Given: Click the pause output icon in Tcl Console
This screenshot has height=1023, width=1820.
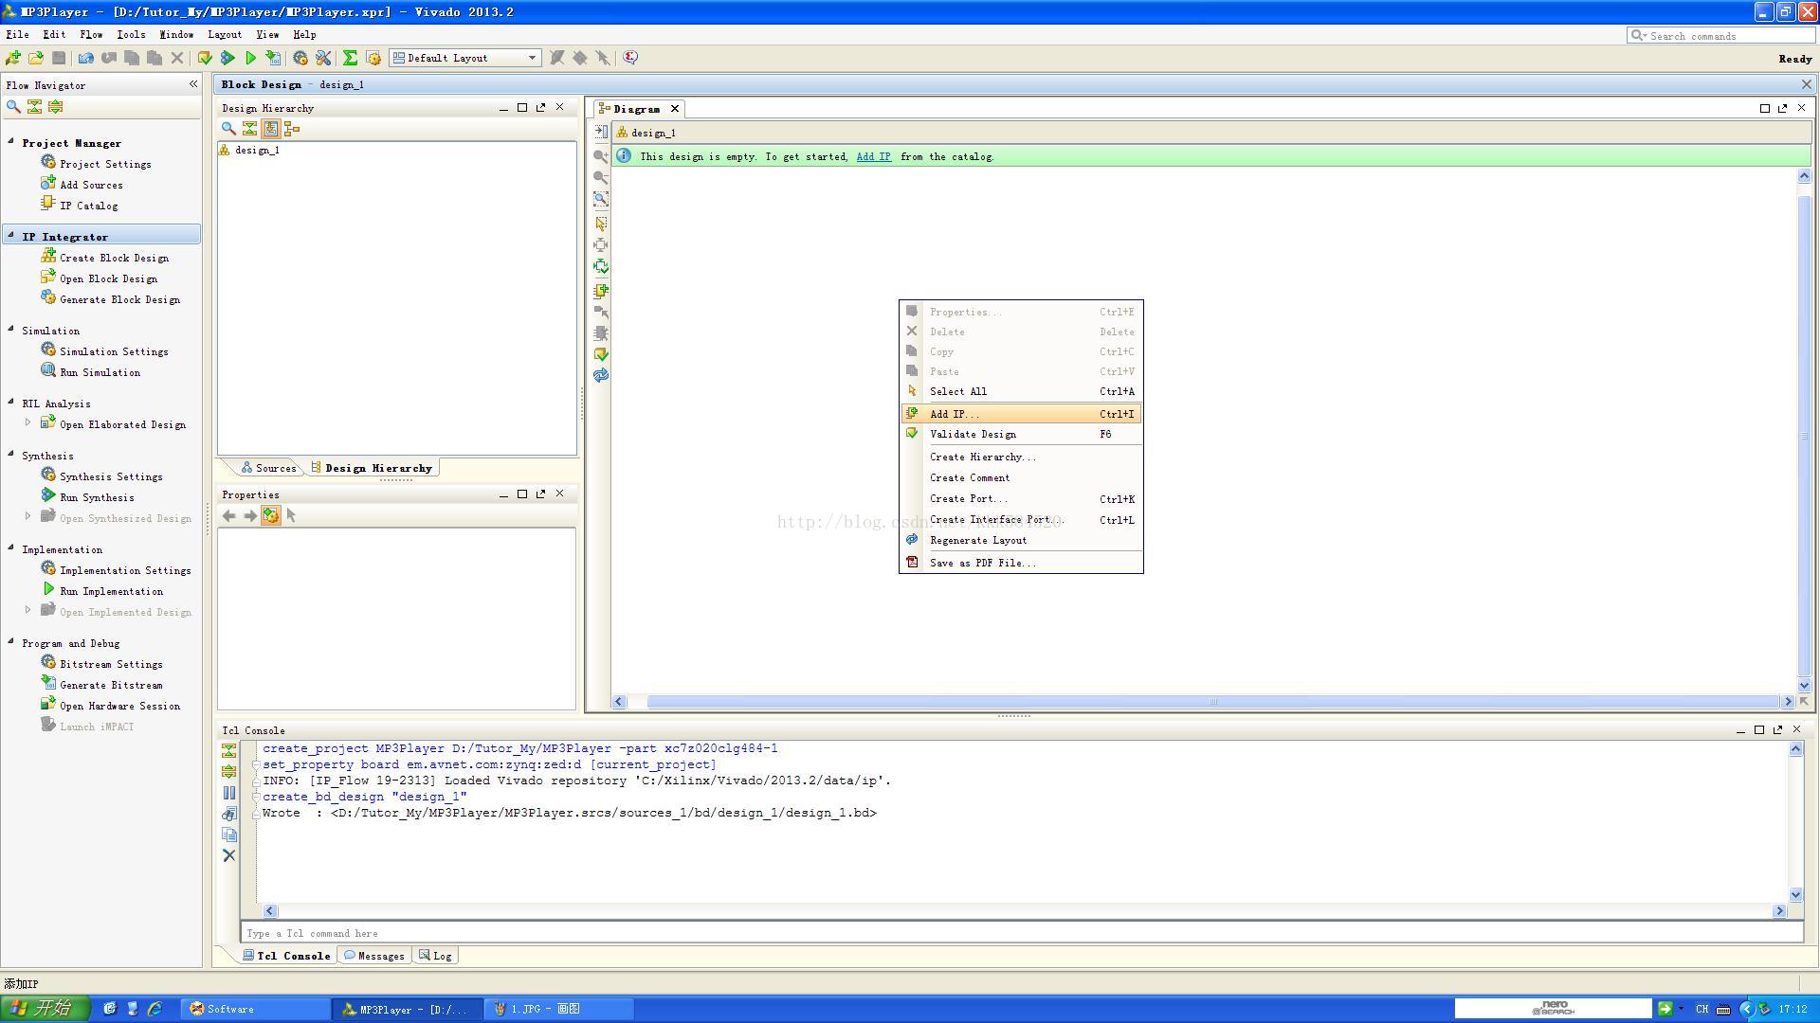Looking at the screenshot, I should 228,793.
